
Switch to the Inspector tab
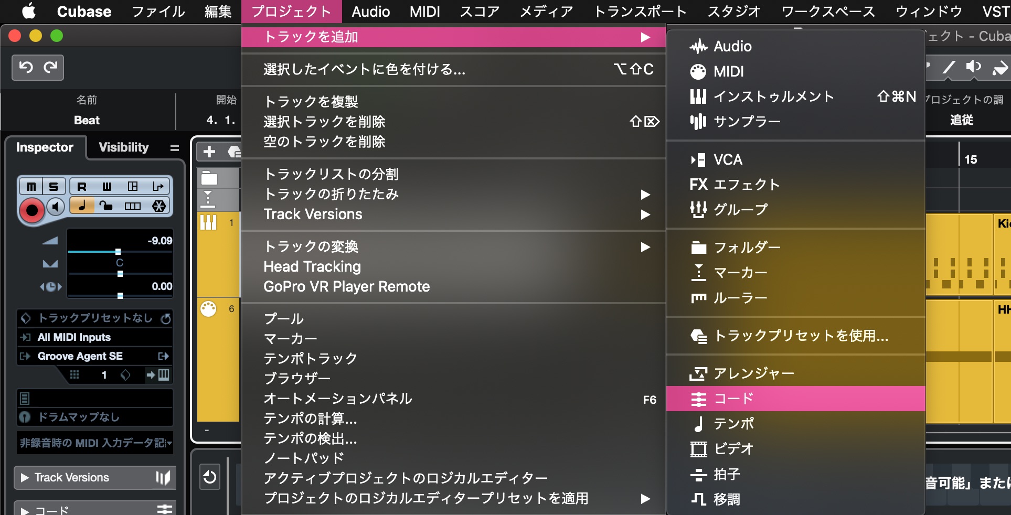[x=45, y=147]
